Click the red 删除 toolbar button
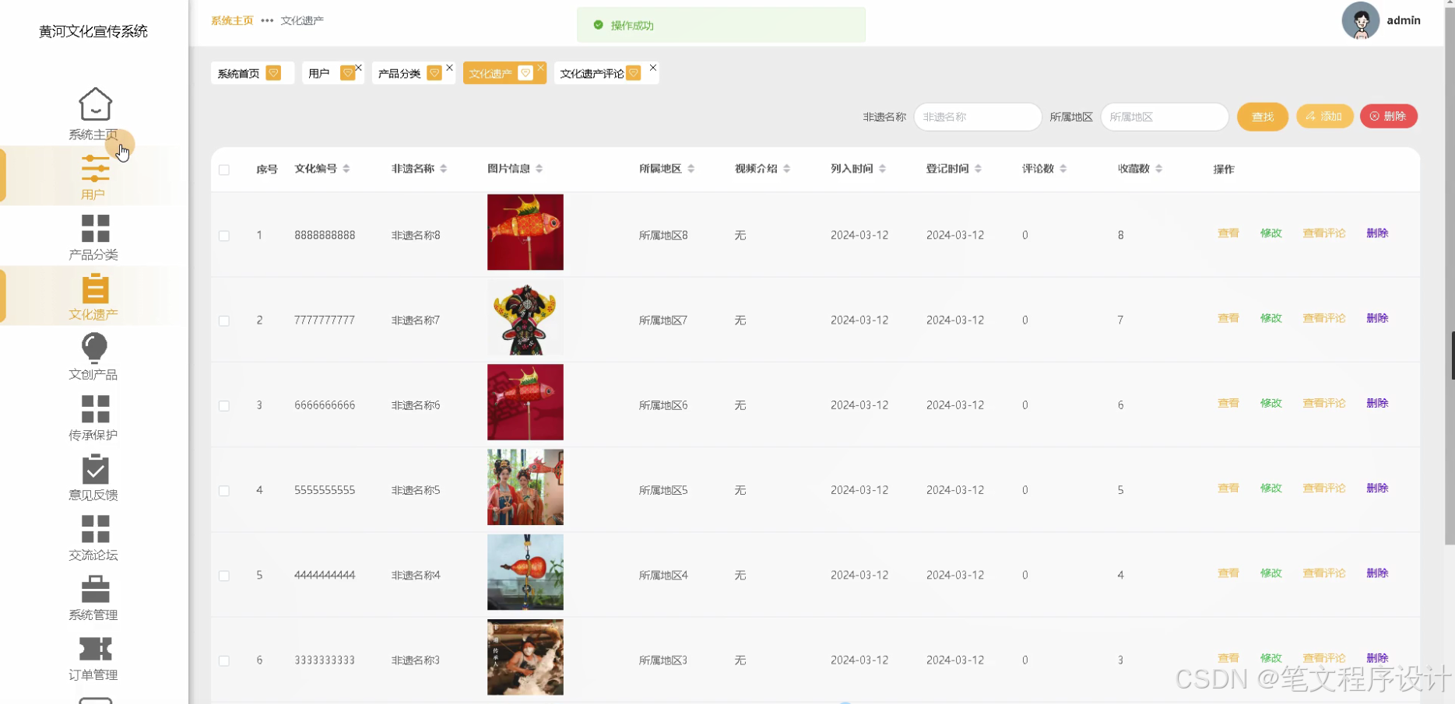 1388,117
